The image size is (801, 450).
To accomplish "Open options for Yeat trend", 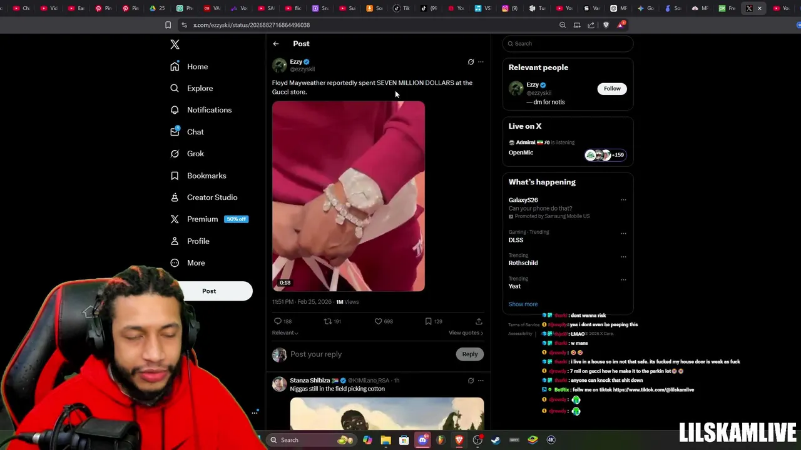I will point(623,279).
